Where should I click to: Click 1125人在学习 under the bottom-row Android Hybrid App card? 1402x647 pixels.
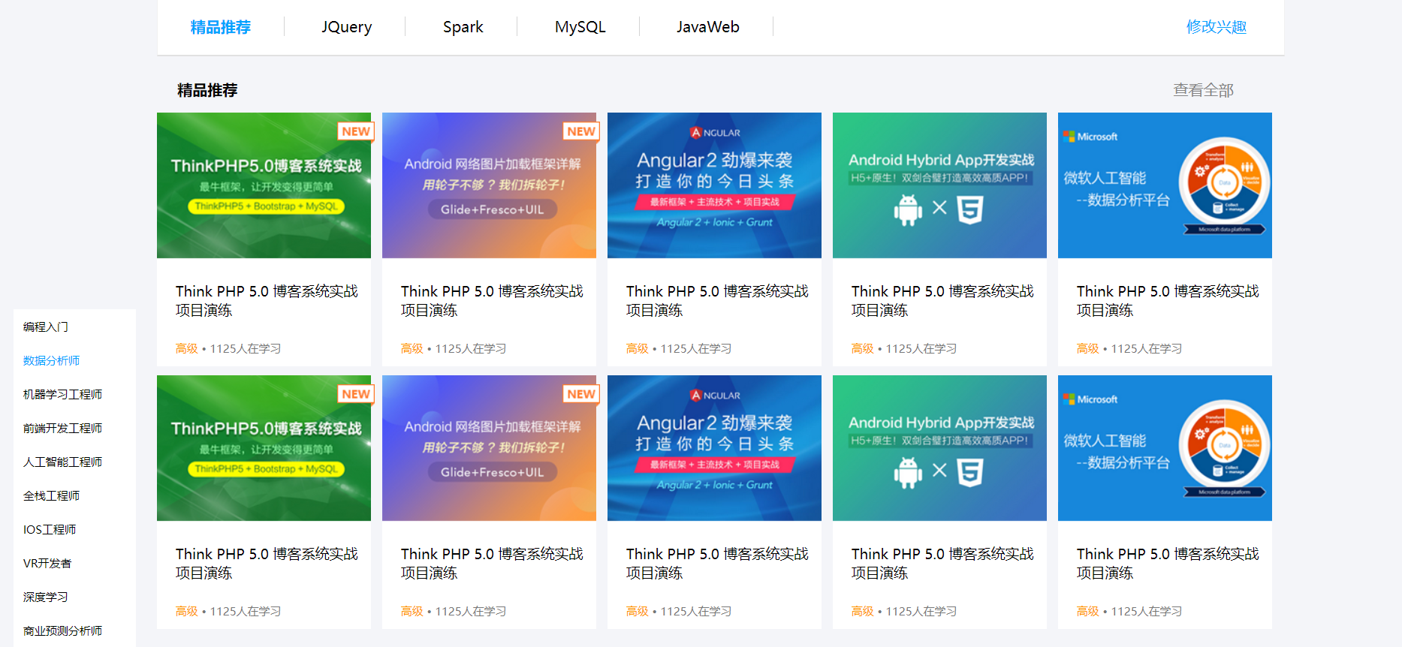pos(921,611)
